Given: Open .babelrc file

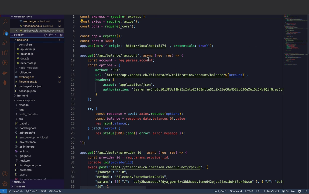Looking at the screenshot, I should pos(37,123).
